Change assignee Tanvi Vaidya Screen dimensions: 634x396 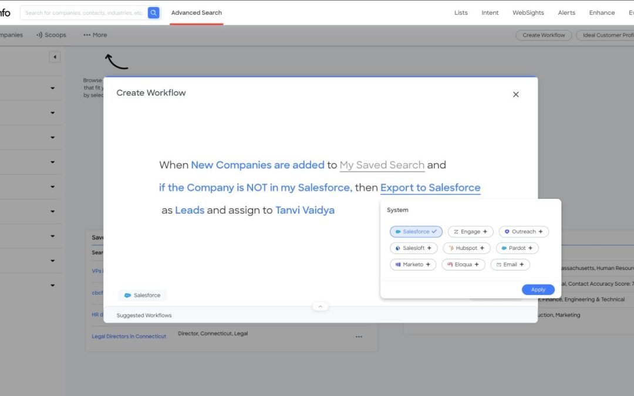pos(305,210)
